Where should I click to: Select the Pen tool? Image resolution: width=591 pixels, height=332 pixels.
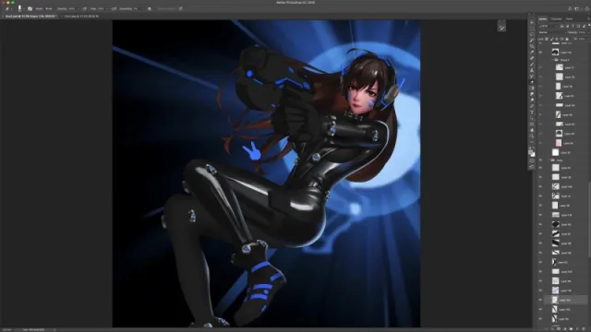click(532, 106)
